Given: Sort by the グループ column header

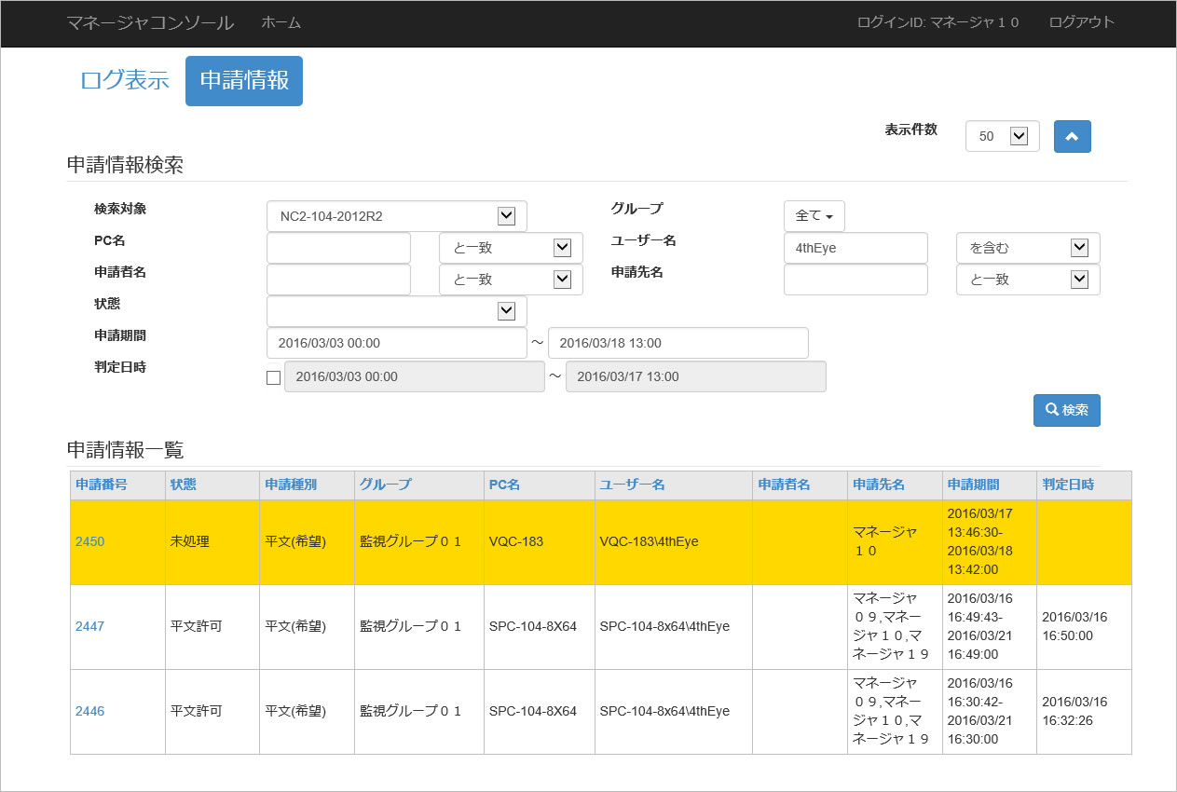Looking at the screenshot, I should coord(386,485).
